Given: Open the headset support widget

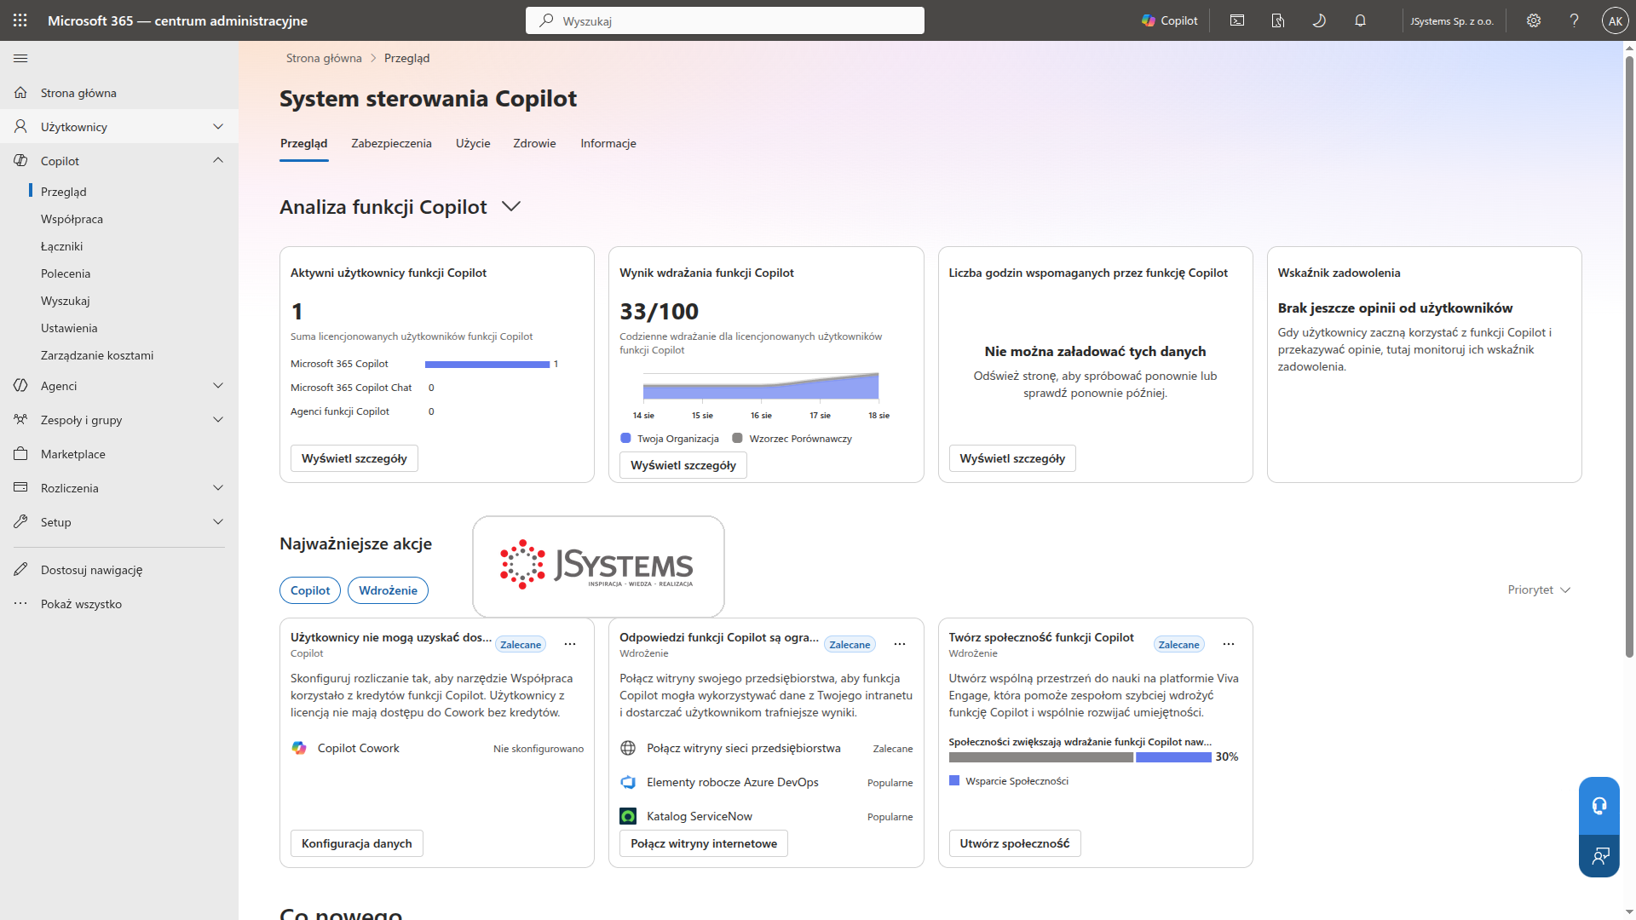Looking at the screenshot, I should [1599, 805].
